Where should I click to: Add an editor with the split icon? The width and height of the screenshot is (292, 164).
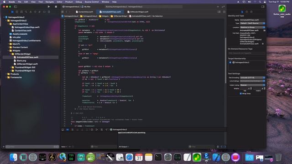(x=224, y=12)
